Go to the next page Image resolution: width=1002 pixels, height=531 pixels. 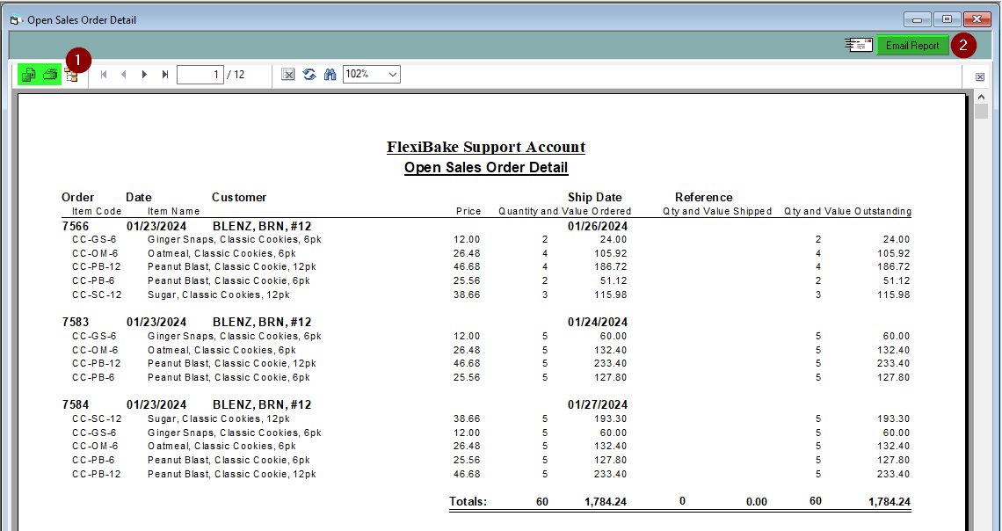(144, 75)
